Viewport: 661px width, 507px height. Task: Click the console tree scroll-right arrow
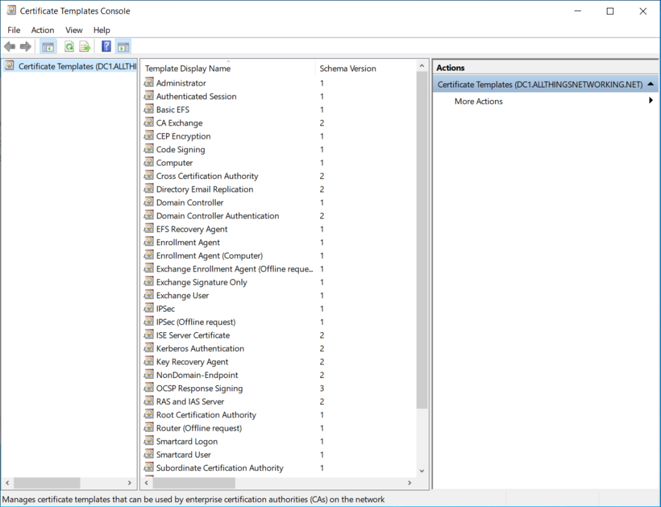pos(129,482)
